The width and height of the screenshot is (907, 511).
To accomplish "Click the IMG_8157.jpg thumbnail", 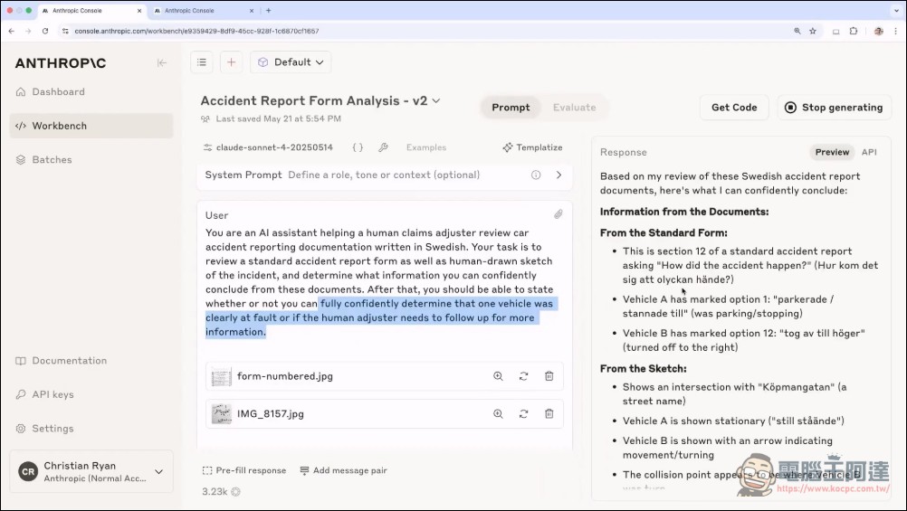I will point(222,414).
